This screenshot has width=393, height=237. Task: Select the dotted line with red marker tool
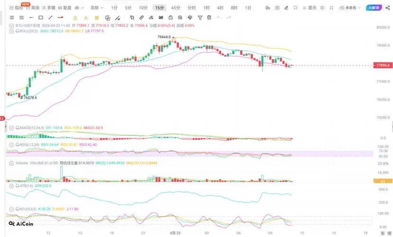tap(60, 18)
